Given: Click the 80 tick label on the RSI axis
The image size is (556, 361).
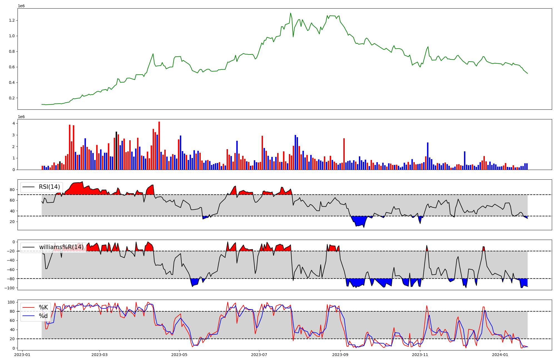Looking at the screenshot, I should point(12,190).
